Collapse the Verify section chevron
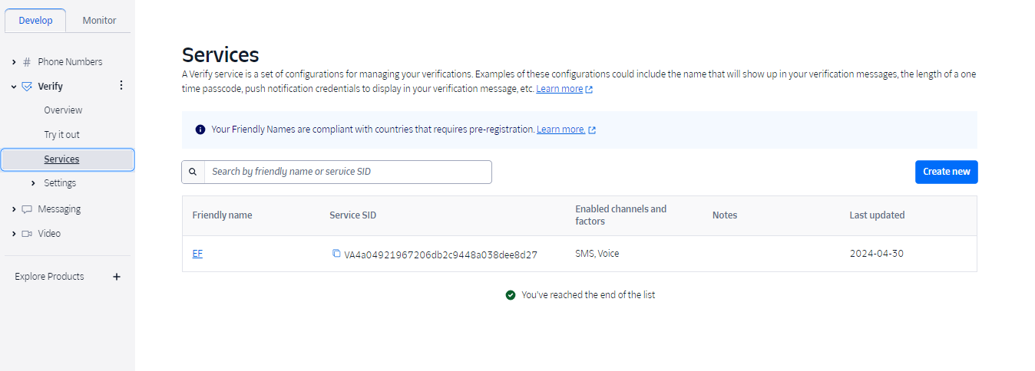 point(14,87)
